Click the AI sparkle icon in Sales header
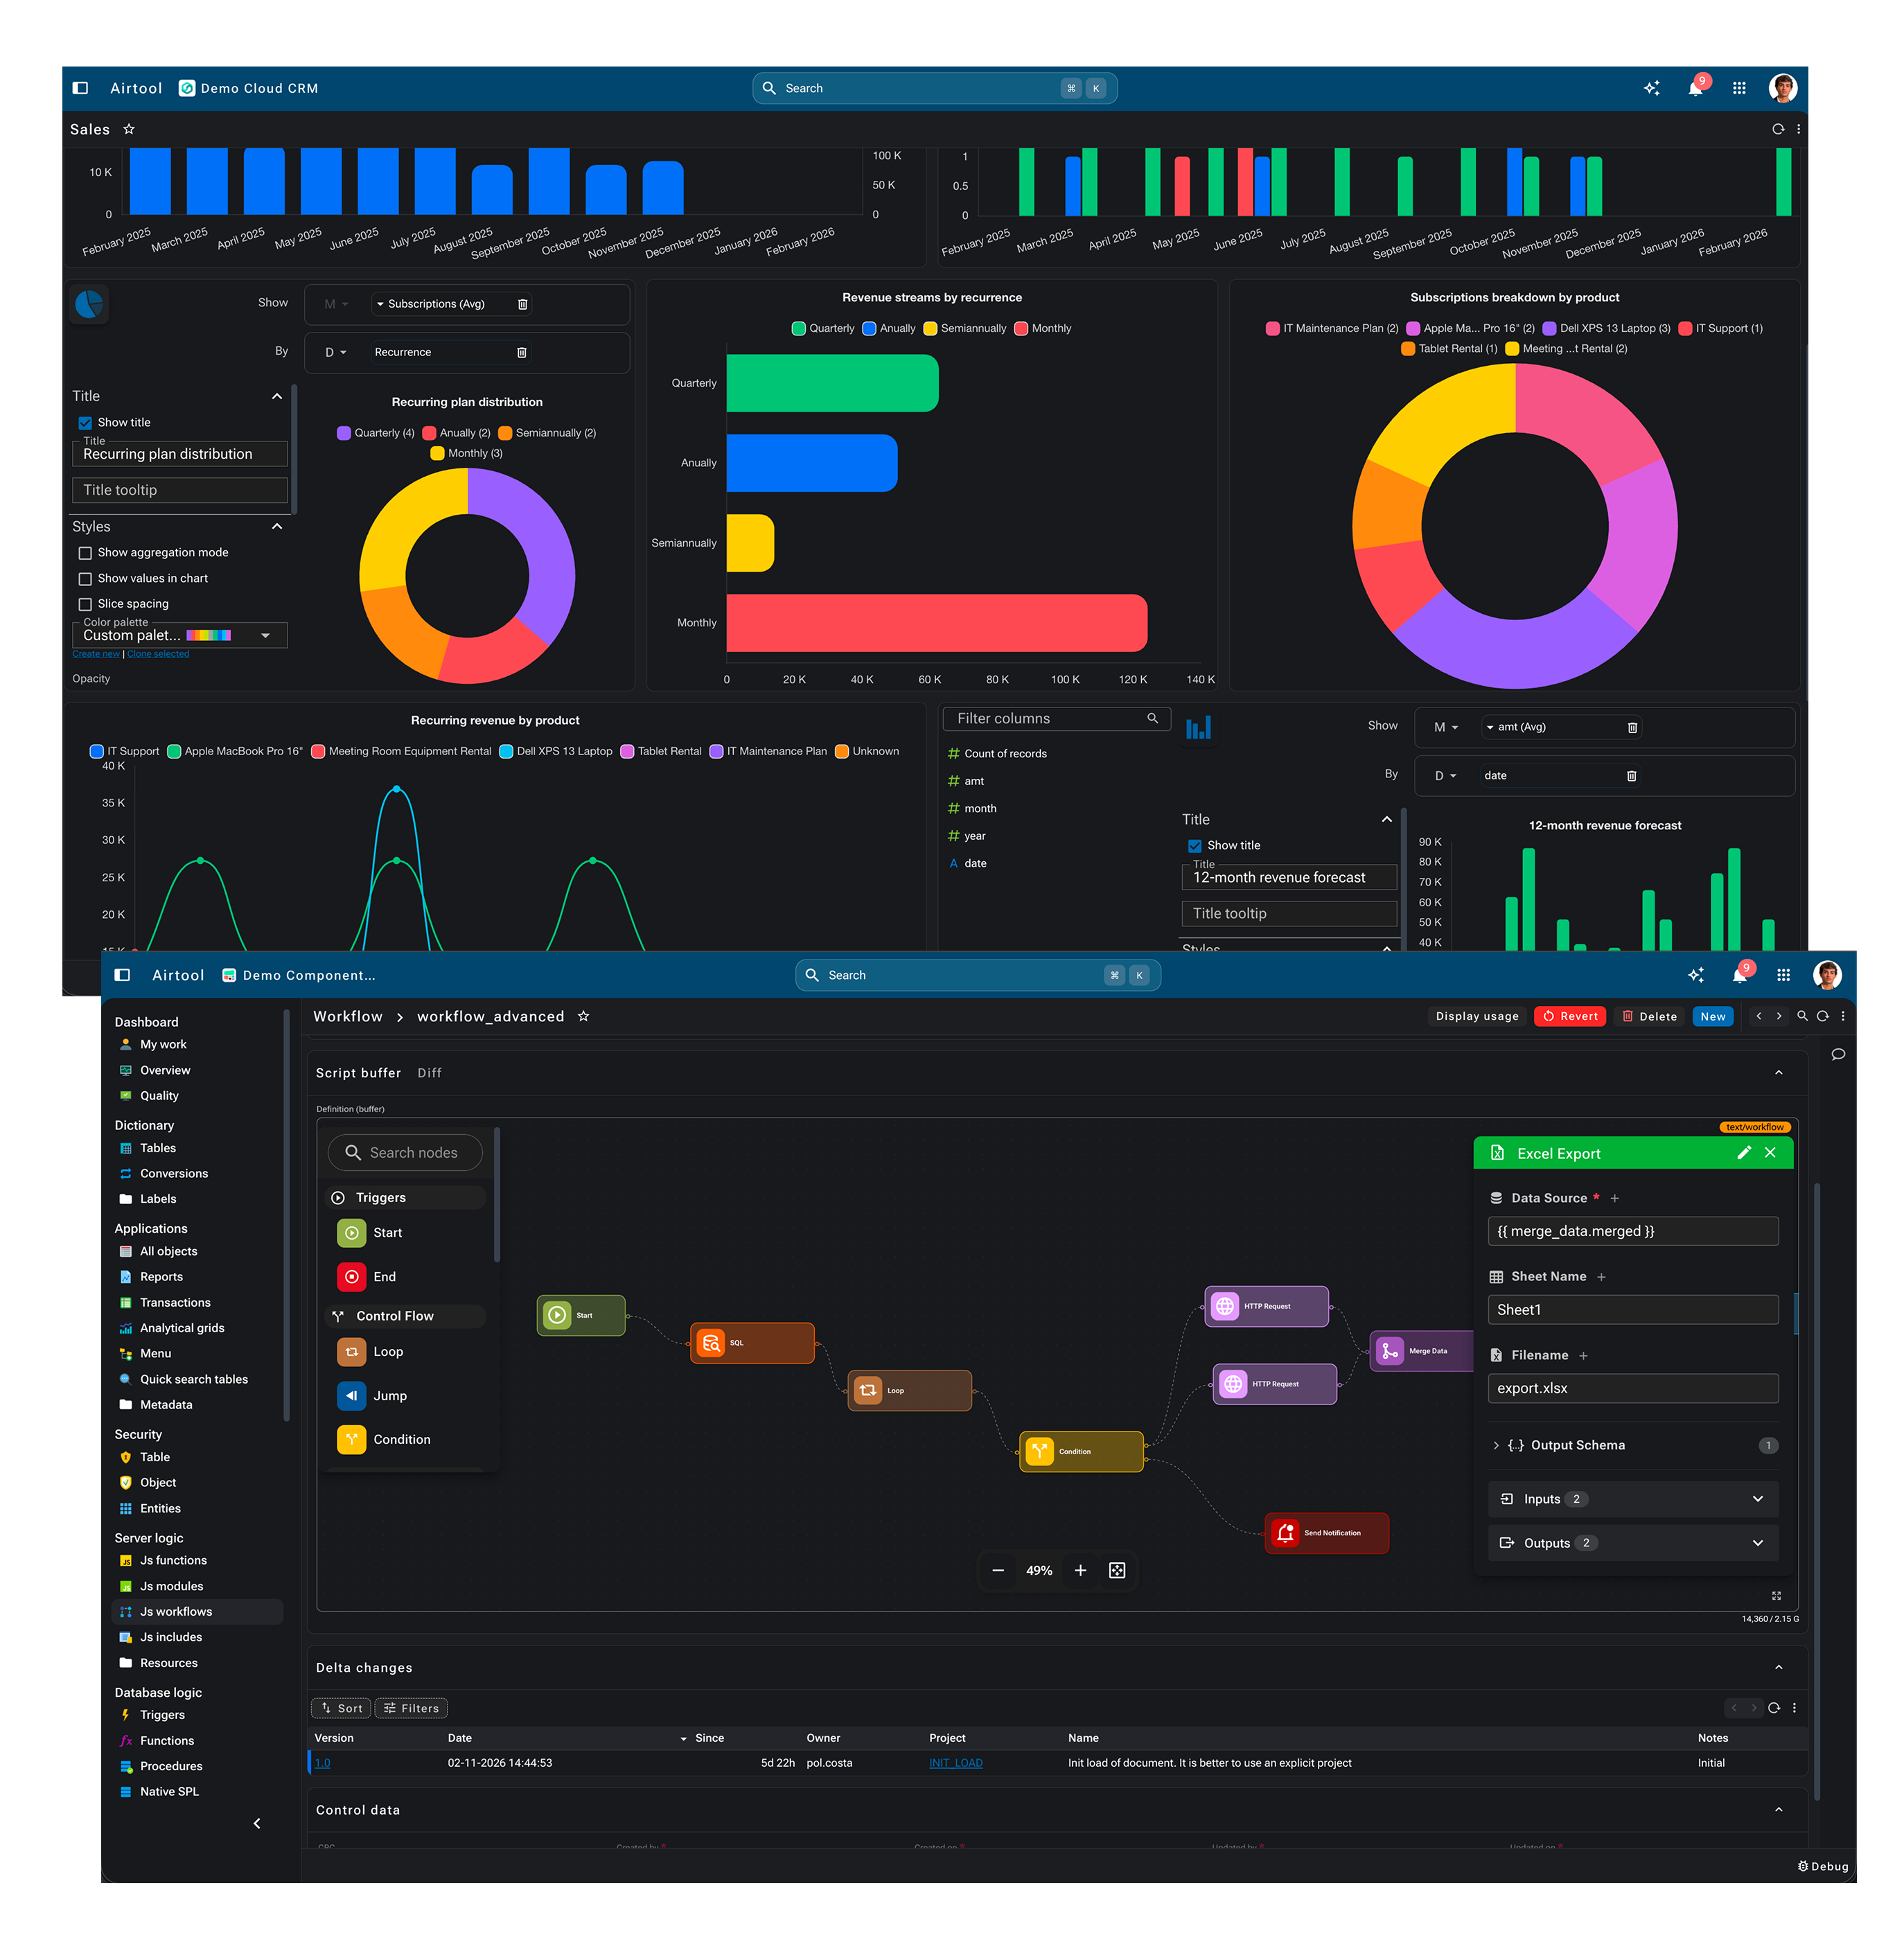The width and height of the screenshot is (1904, 1940). [1651, 88]
